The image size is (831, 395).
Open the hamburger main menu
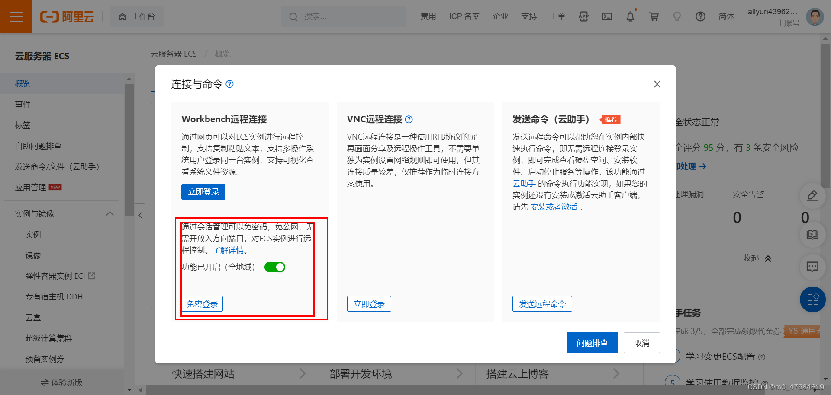coord(16,16)
